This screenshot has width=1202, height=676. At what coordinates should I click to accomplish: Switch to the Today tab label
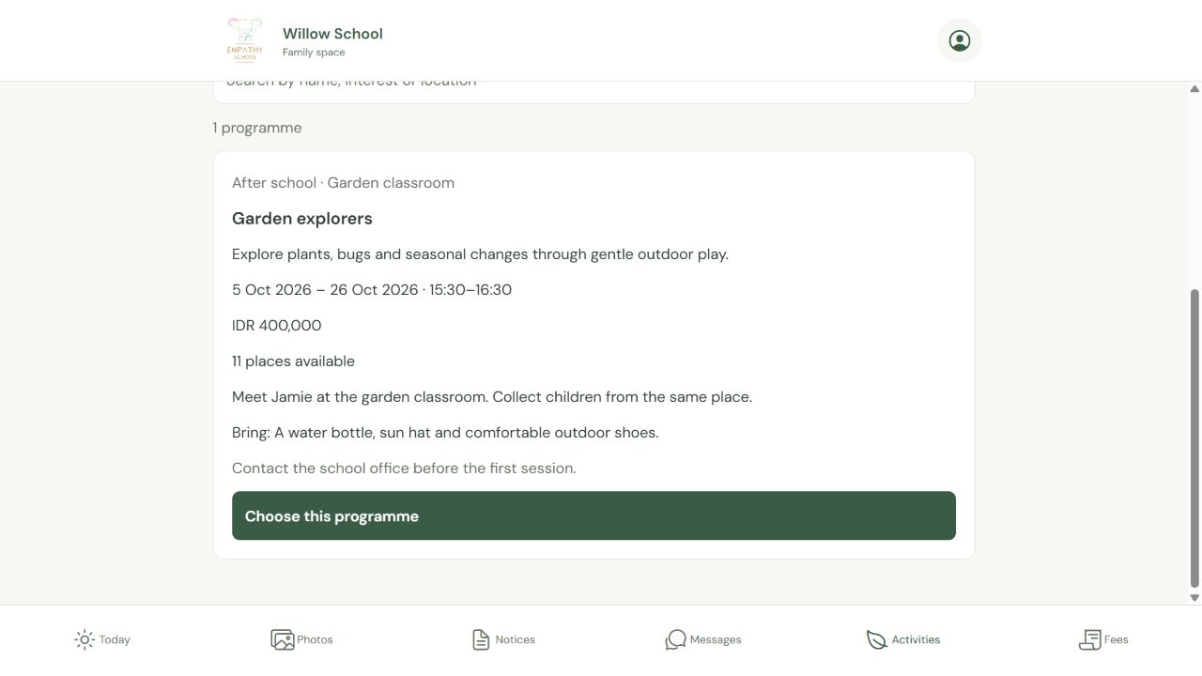click(115, 639)
